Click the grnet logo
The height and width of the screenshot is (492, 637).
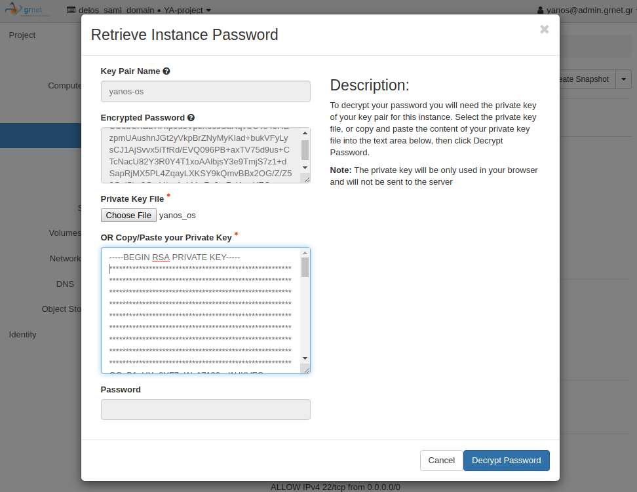click(29, 10)
